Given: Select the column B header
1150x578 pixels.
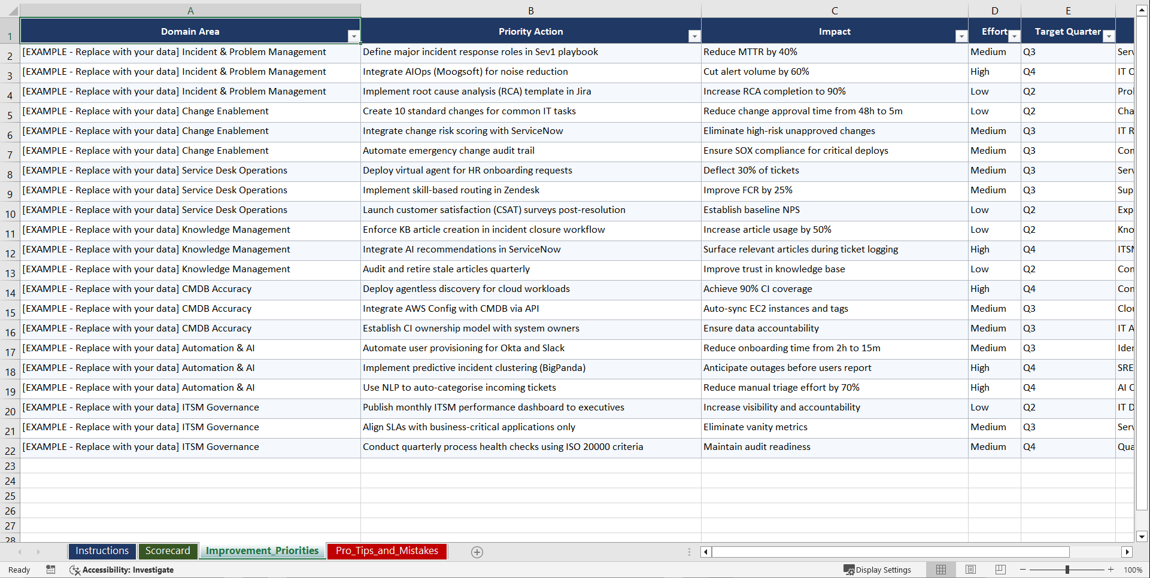Looking at the screenshot, I should (x=530, y=10).
